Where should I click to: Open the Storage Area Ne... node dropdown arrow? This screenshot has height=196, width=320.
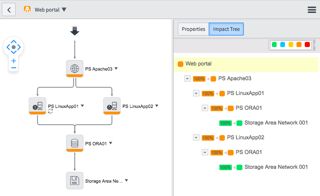point(127,180)
